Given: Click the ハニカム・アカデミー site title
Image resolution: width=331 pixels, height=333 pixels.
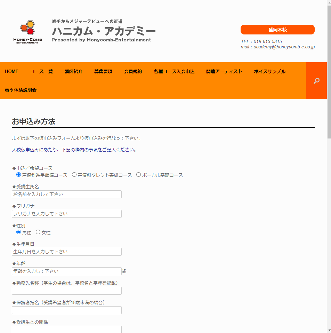Looking at the screenshot, I should click(104, 31).
